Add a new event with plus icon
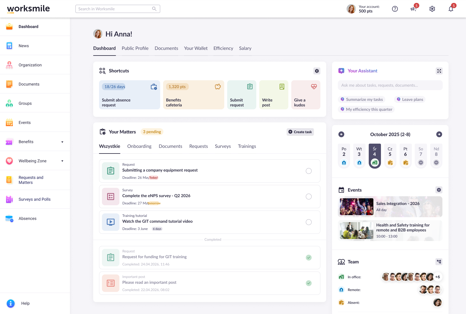466x314 pixels. (x=439, y=190)
